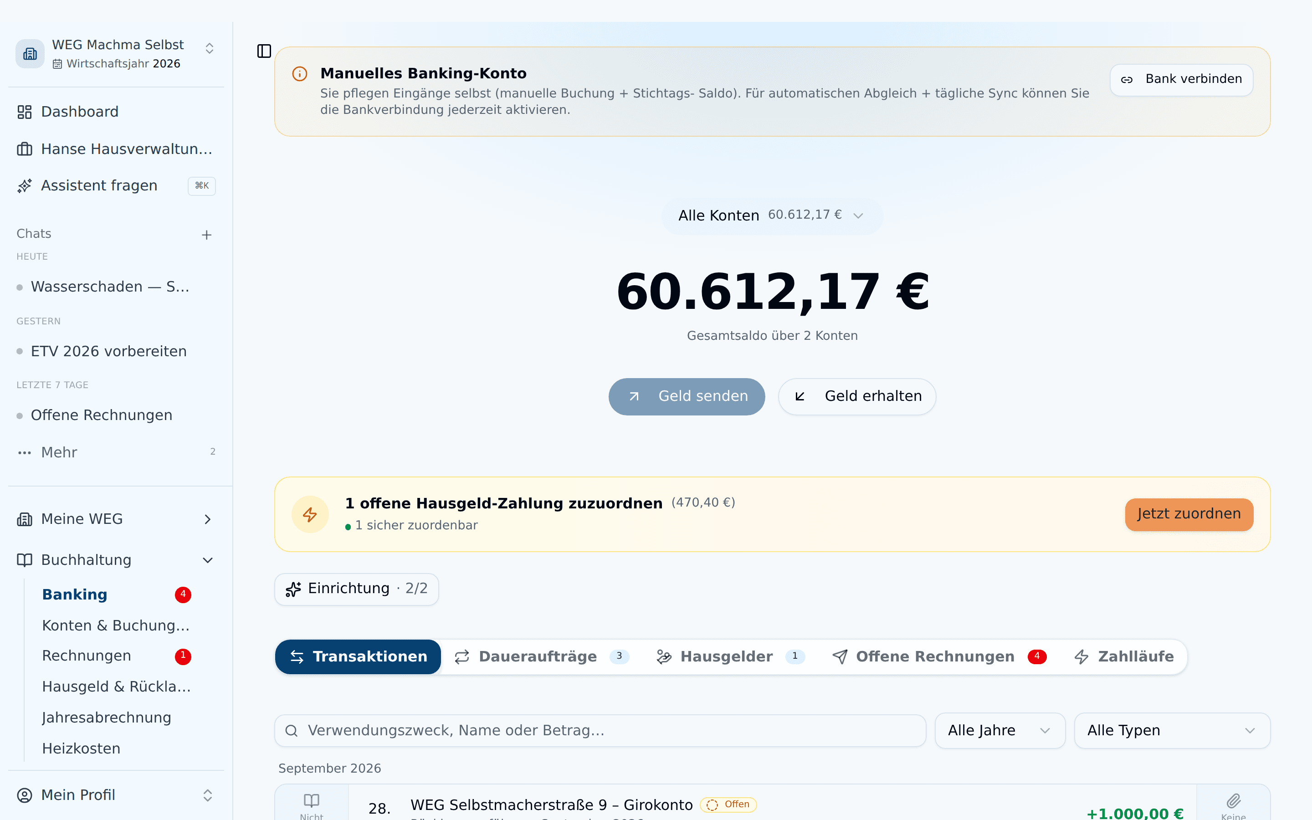Open the WEG Machma Selbst switcher arrows

coord(209,48)
